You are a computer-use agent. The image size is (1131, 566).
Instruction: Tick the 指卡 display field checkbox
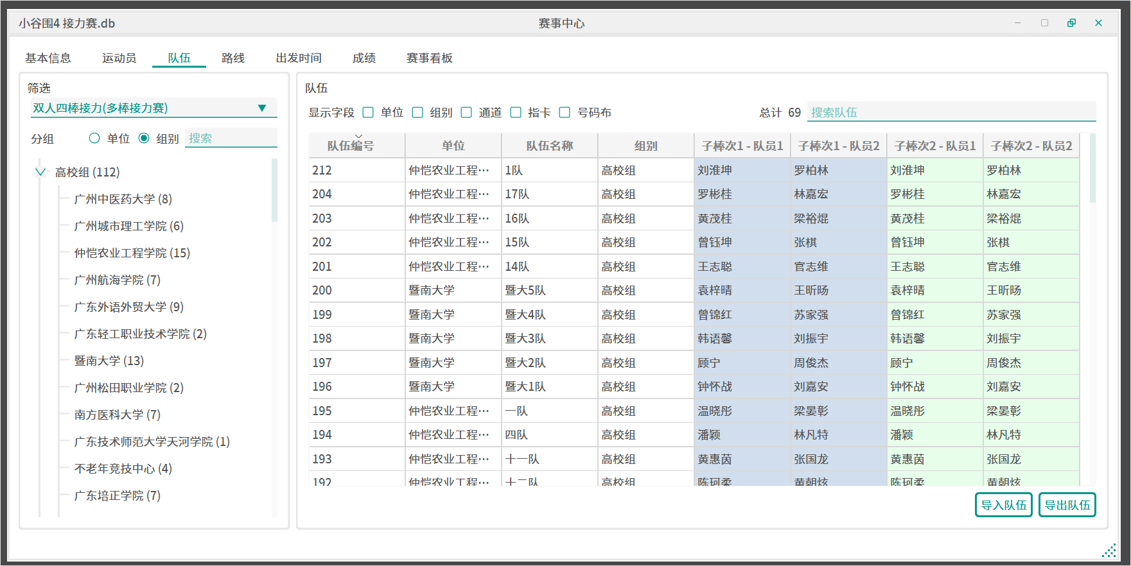(x=516, y=113)
